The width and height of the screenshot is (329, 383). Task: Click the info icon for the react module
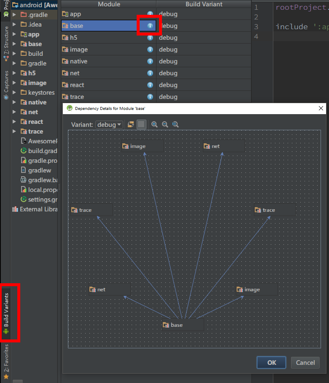150,85
